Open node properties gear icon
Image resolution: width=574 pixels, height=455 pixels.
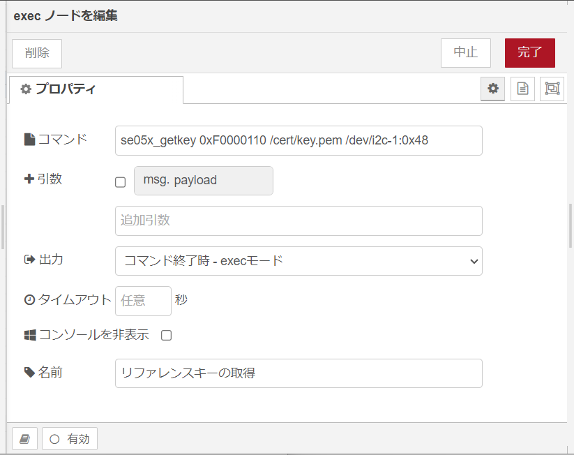(x=492, y=89)
